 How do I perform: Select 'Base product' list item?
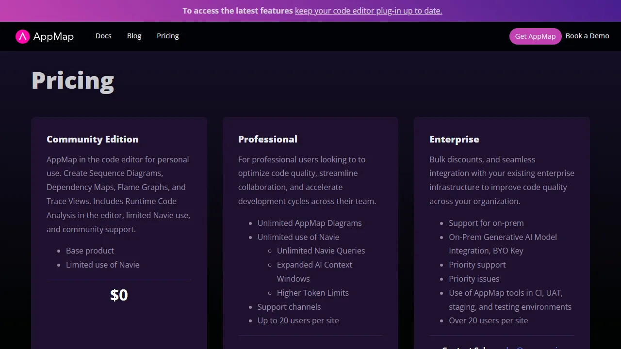[90, 251]
